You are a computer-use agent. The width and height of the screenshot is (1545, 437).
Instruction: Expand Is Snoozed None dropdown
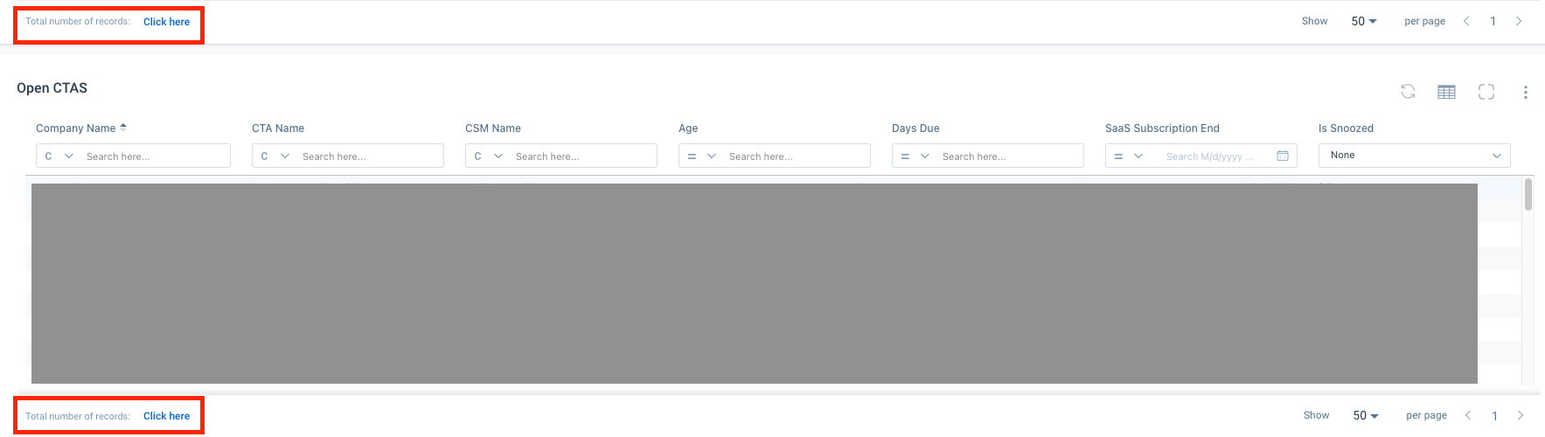pyautogui.click(x=1415, y=156)
